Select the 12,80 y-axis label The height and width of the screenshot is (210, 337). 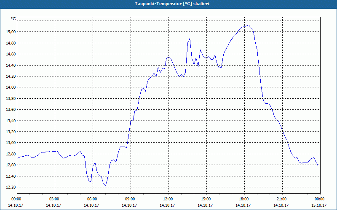coord(11,154)
